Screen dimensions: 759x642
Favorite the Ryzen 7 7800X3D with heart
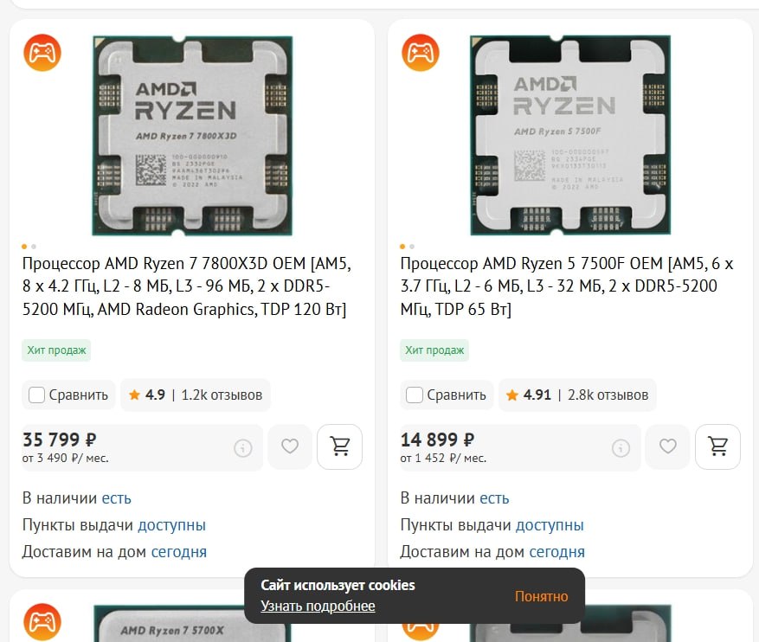tap(290, 446)
